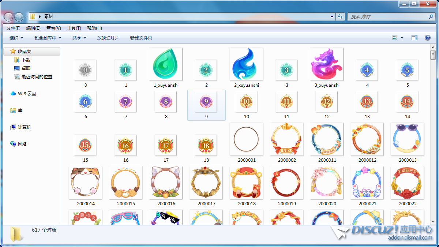
Task: Open the 文件(F) menu
Action: (x=14, y=28)
